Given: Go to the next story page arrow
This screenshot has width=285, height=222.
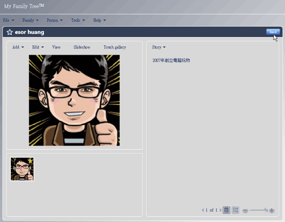Looking at the screenshot, I should pyautogui.click(x=221, y=210).
